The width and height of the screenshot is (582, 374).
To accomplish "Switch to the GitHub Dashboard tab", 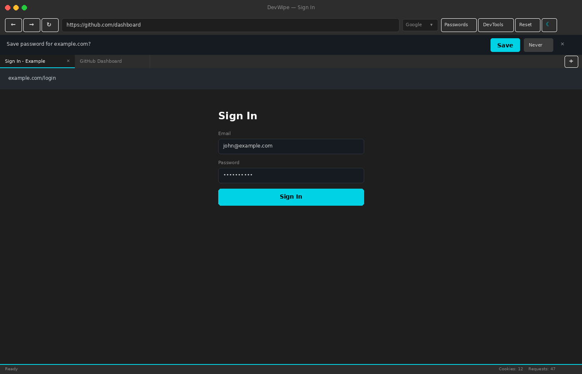I will 101,61.
